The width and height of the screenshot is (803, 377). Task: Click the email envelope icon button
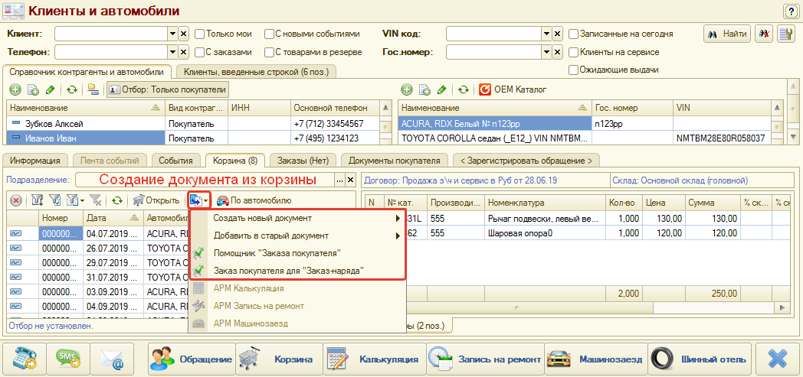click(112, 359)
